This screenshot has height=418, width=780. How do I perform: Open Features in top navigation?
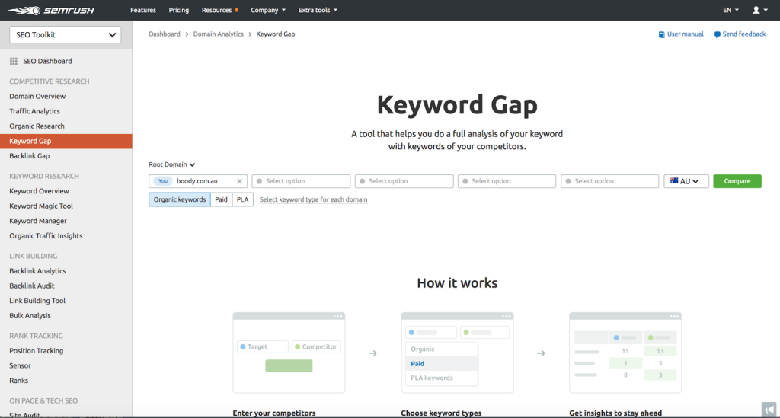(142, 10)
